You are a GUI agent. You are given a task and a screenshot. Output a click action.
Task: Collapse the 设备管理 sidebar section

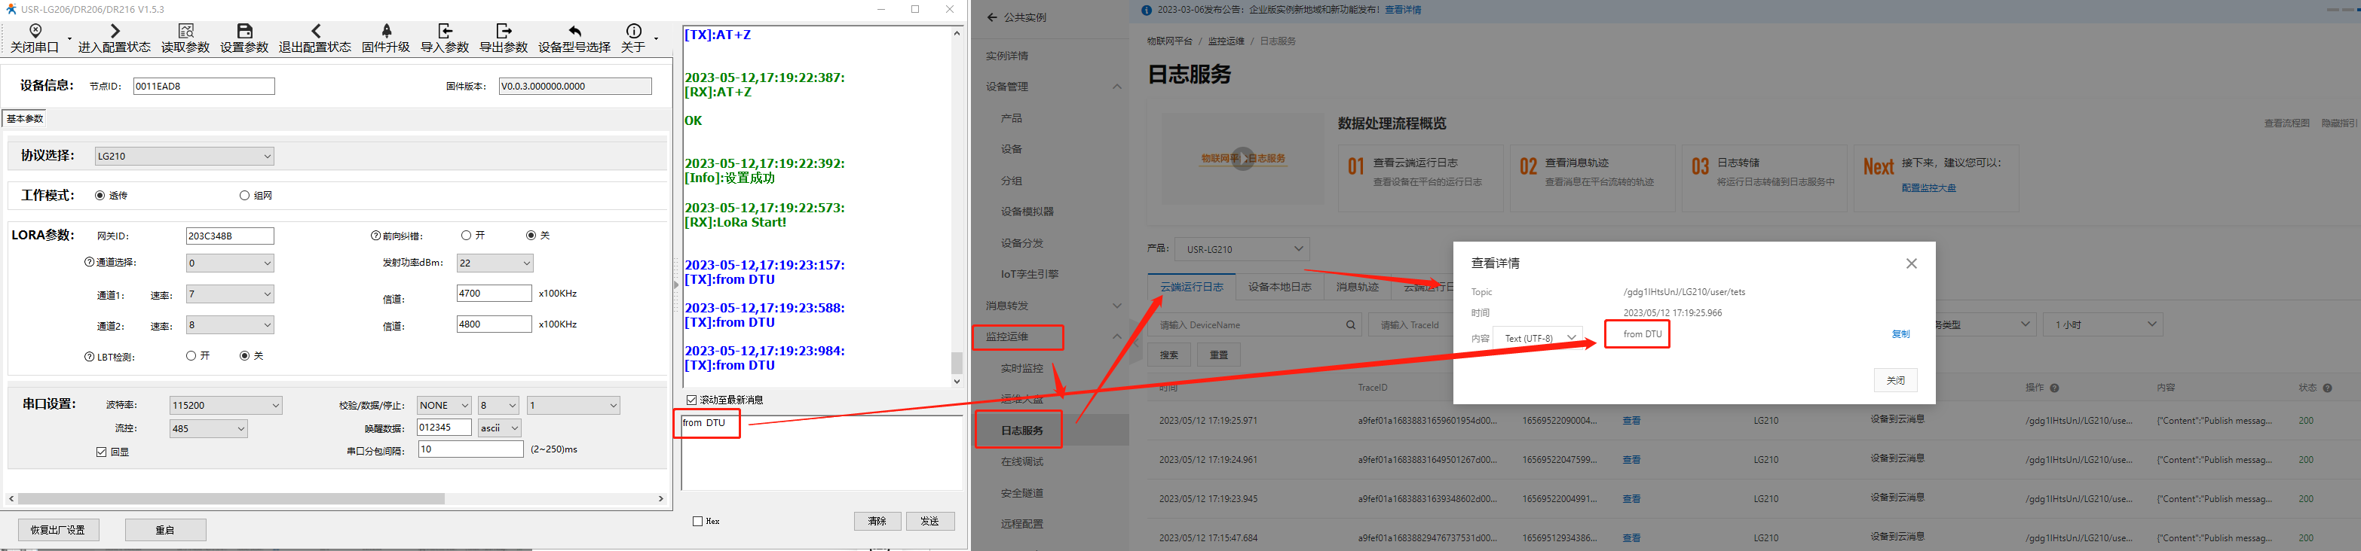(x=1116, y=87)
